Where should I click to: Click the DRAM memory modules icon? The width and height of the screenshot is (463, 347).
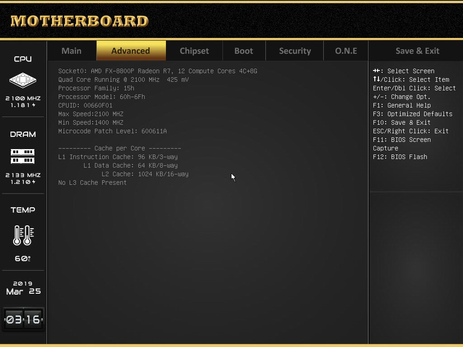(x=23, y=156)
